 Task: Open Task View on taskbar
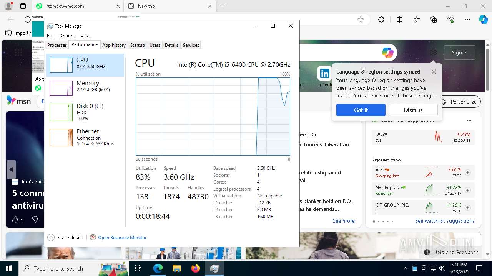[138, 268]
